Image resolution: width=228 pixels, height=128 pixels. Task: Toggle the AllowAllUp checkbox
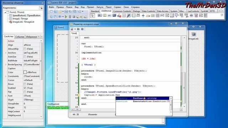[x=25, y=49]
